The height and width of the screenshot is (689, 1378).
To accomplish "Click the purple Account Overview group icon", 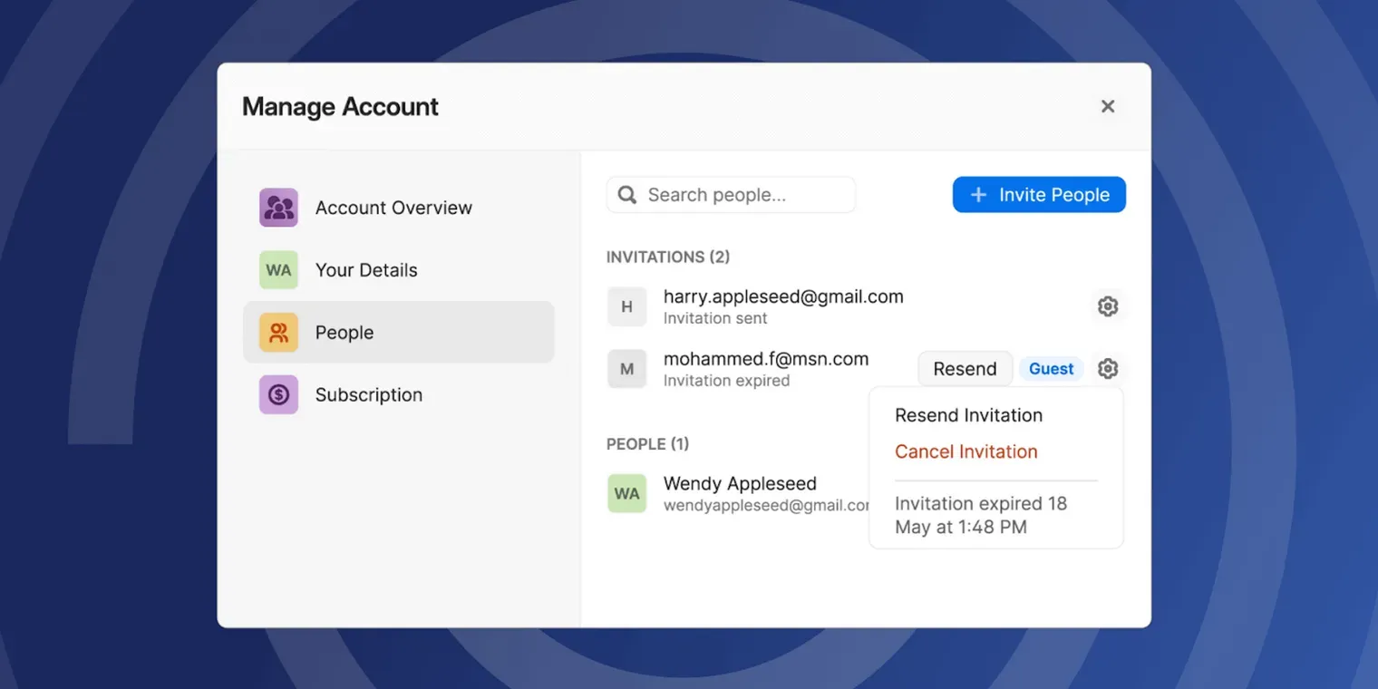I will click(x=278, y=208).
